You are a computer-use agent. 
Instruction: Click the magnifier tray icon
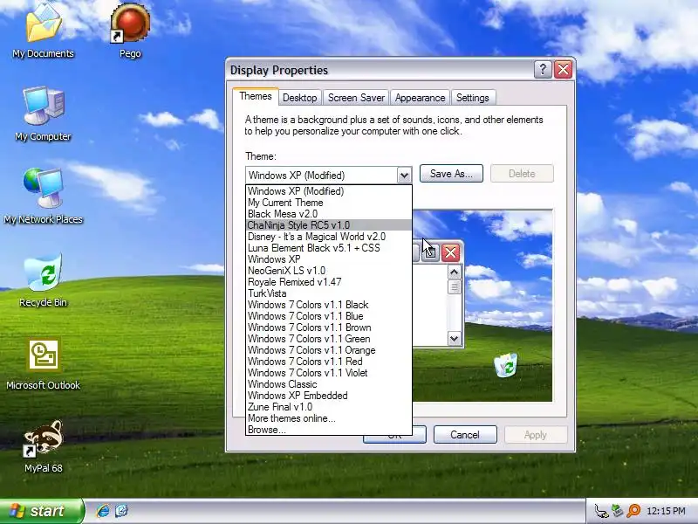click(633, 511)
